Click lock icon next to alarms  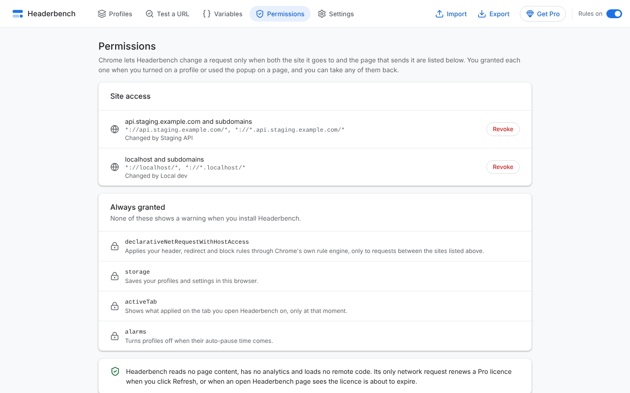point(115,336)
